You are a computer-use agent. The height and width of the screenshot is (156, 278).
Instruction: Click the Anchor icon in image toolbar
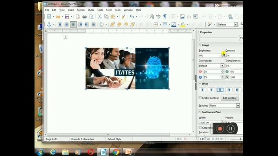[49, 24]
